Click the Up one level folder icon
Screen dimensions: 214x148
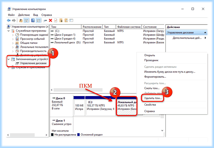pos(21,21)
